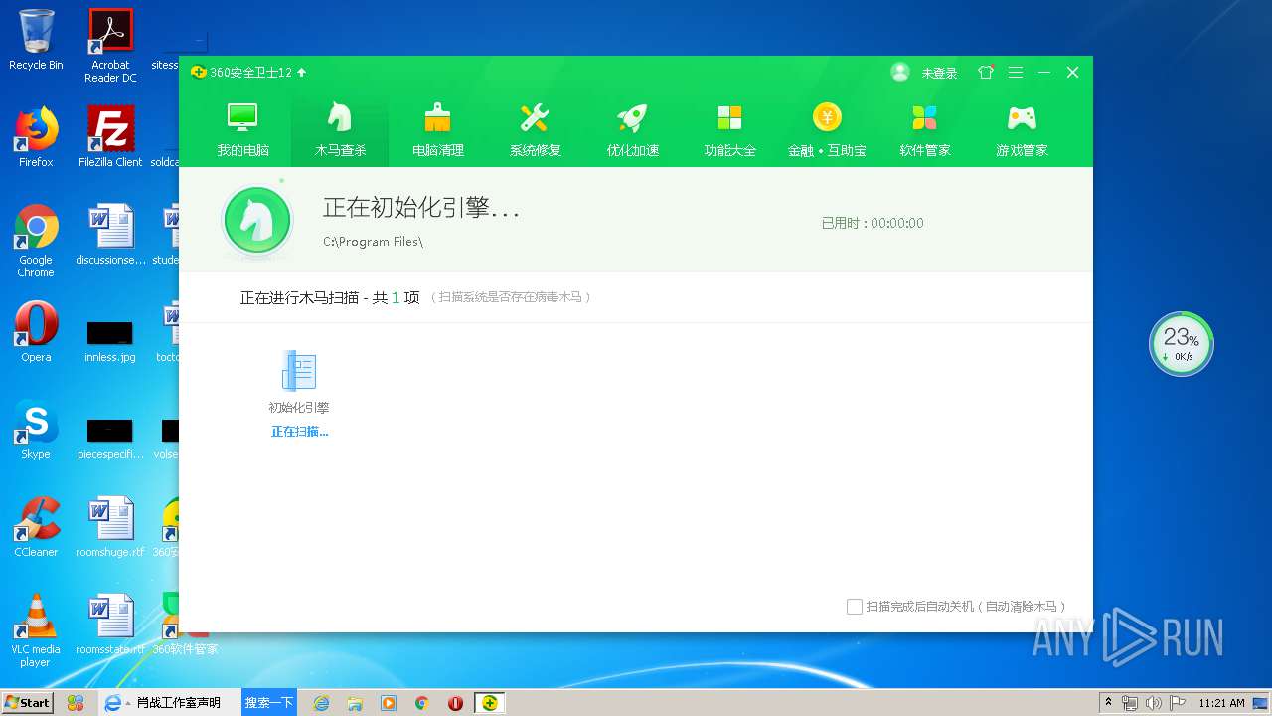Open the Windows Start button
Viewport: 1272px width, 716px height.
click(x=27, y=702)
